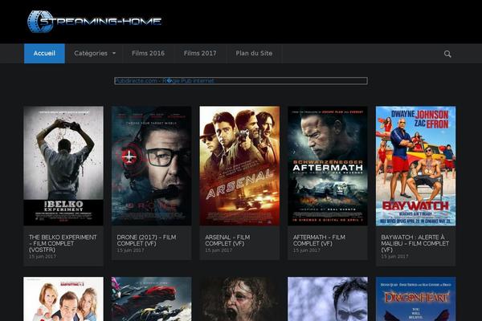Open the search magnifier icon
482x321 pixels.
click(447, 54)
